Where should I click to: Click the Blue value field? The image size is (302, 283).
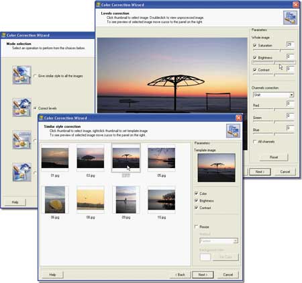[x=290, y=128]
